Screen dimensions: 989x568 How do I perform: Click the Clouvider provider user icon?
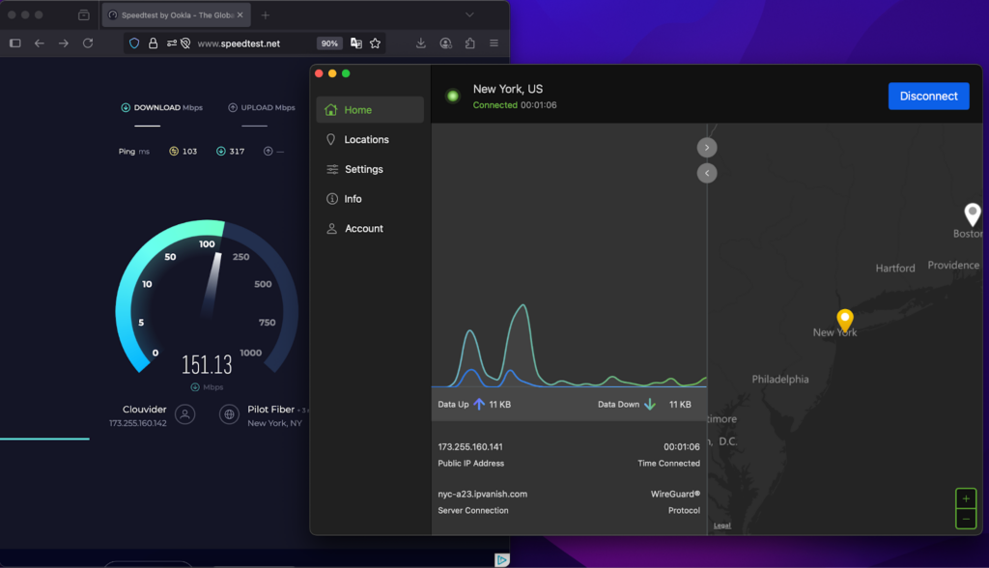click(x=184, y=414)
